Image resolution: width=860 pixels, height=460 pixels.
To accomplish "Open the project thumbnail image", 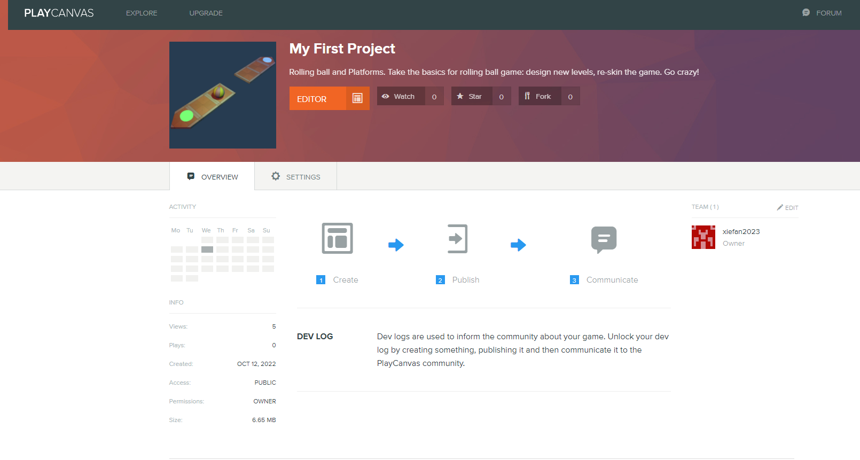I will coord(223,95).
